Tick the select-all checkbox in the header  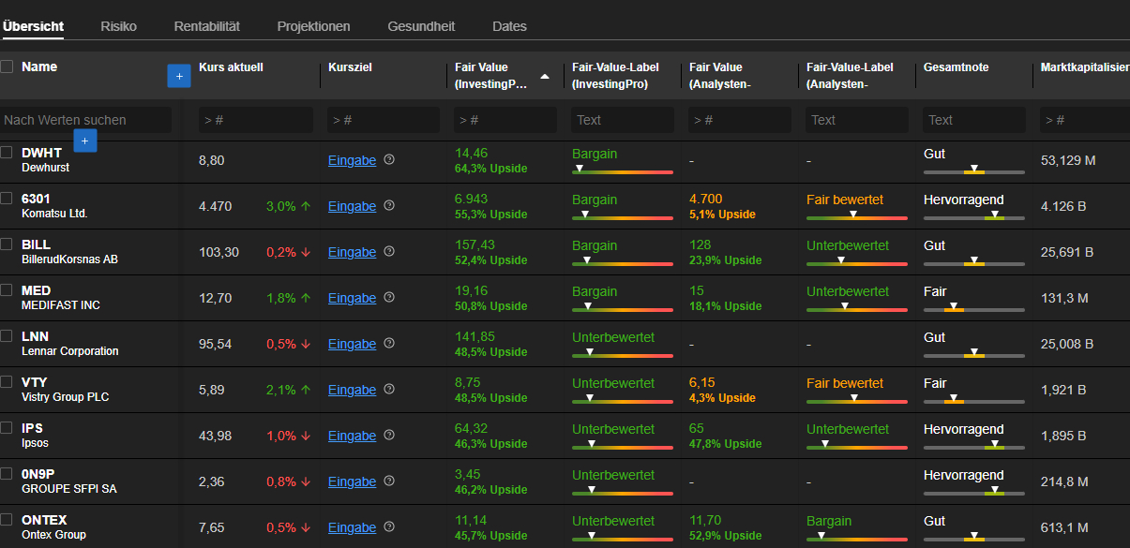pyautogui.click(x=7, y=67)
